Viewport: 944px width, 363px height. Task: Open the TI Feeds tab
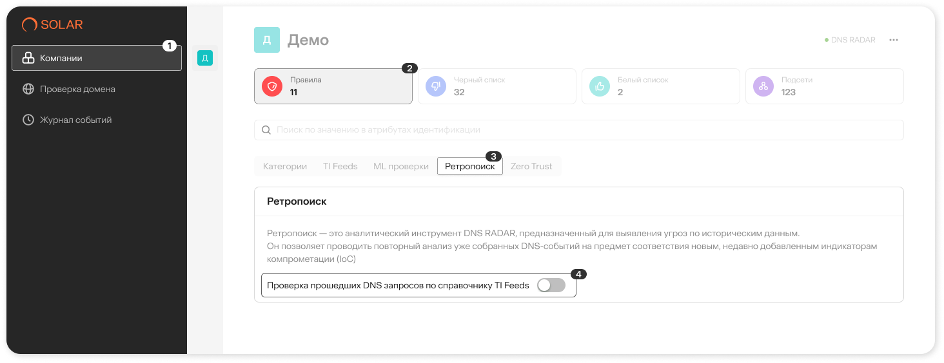click(x=340, y=166)
